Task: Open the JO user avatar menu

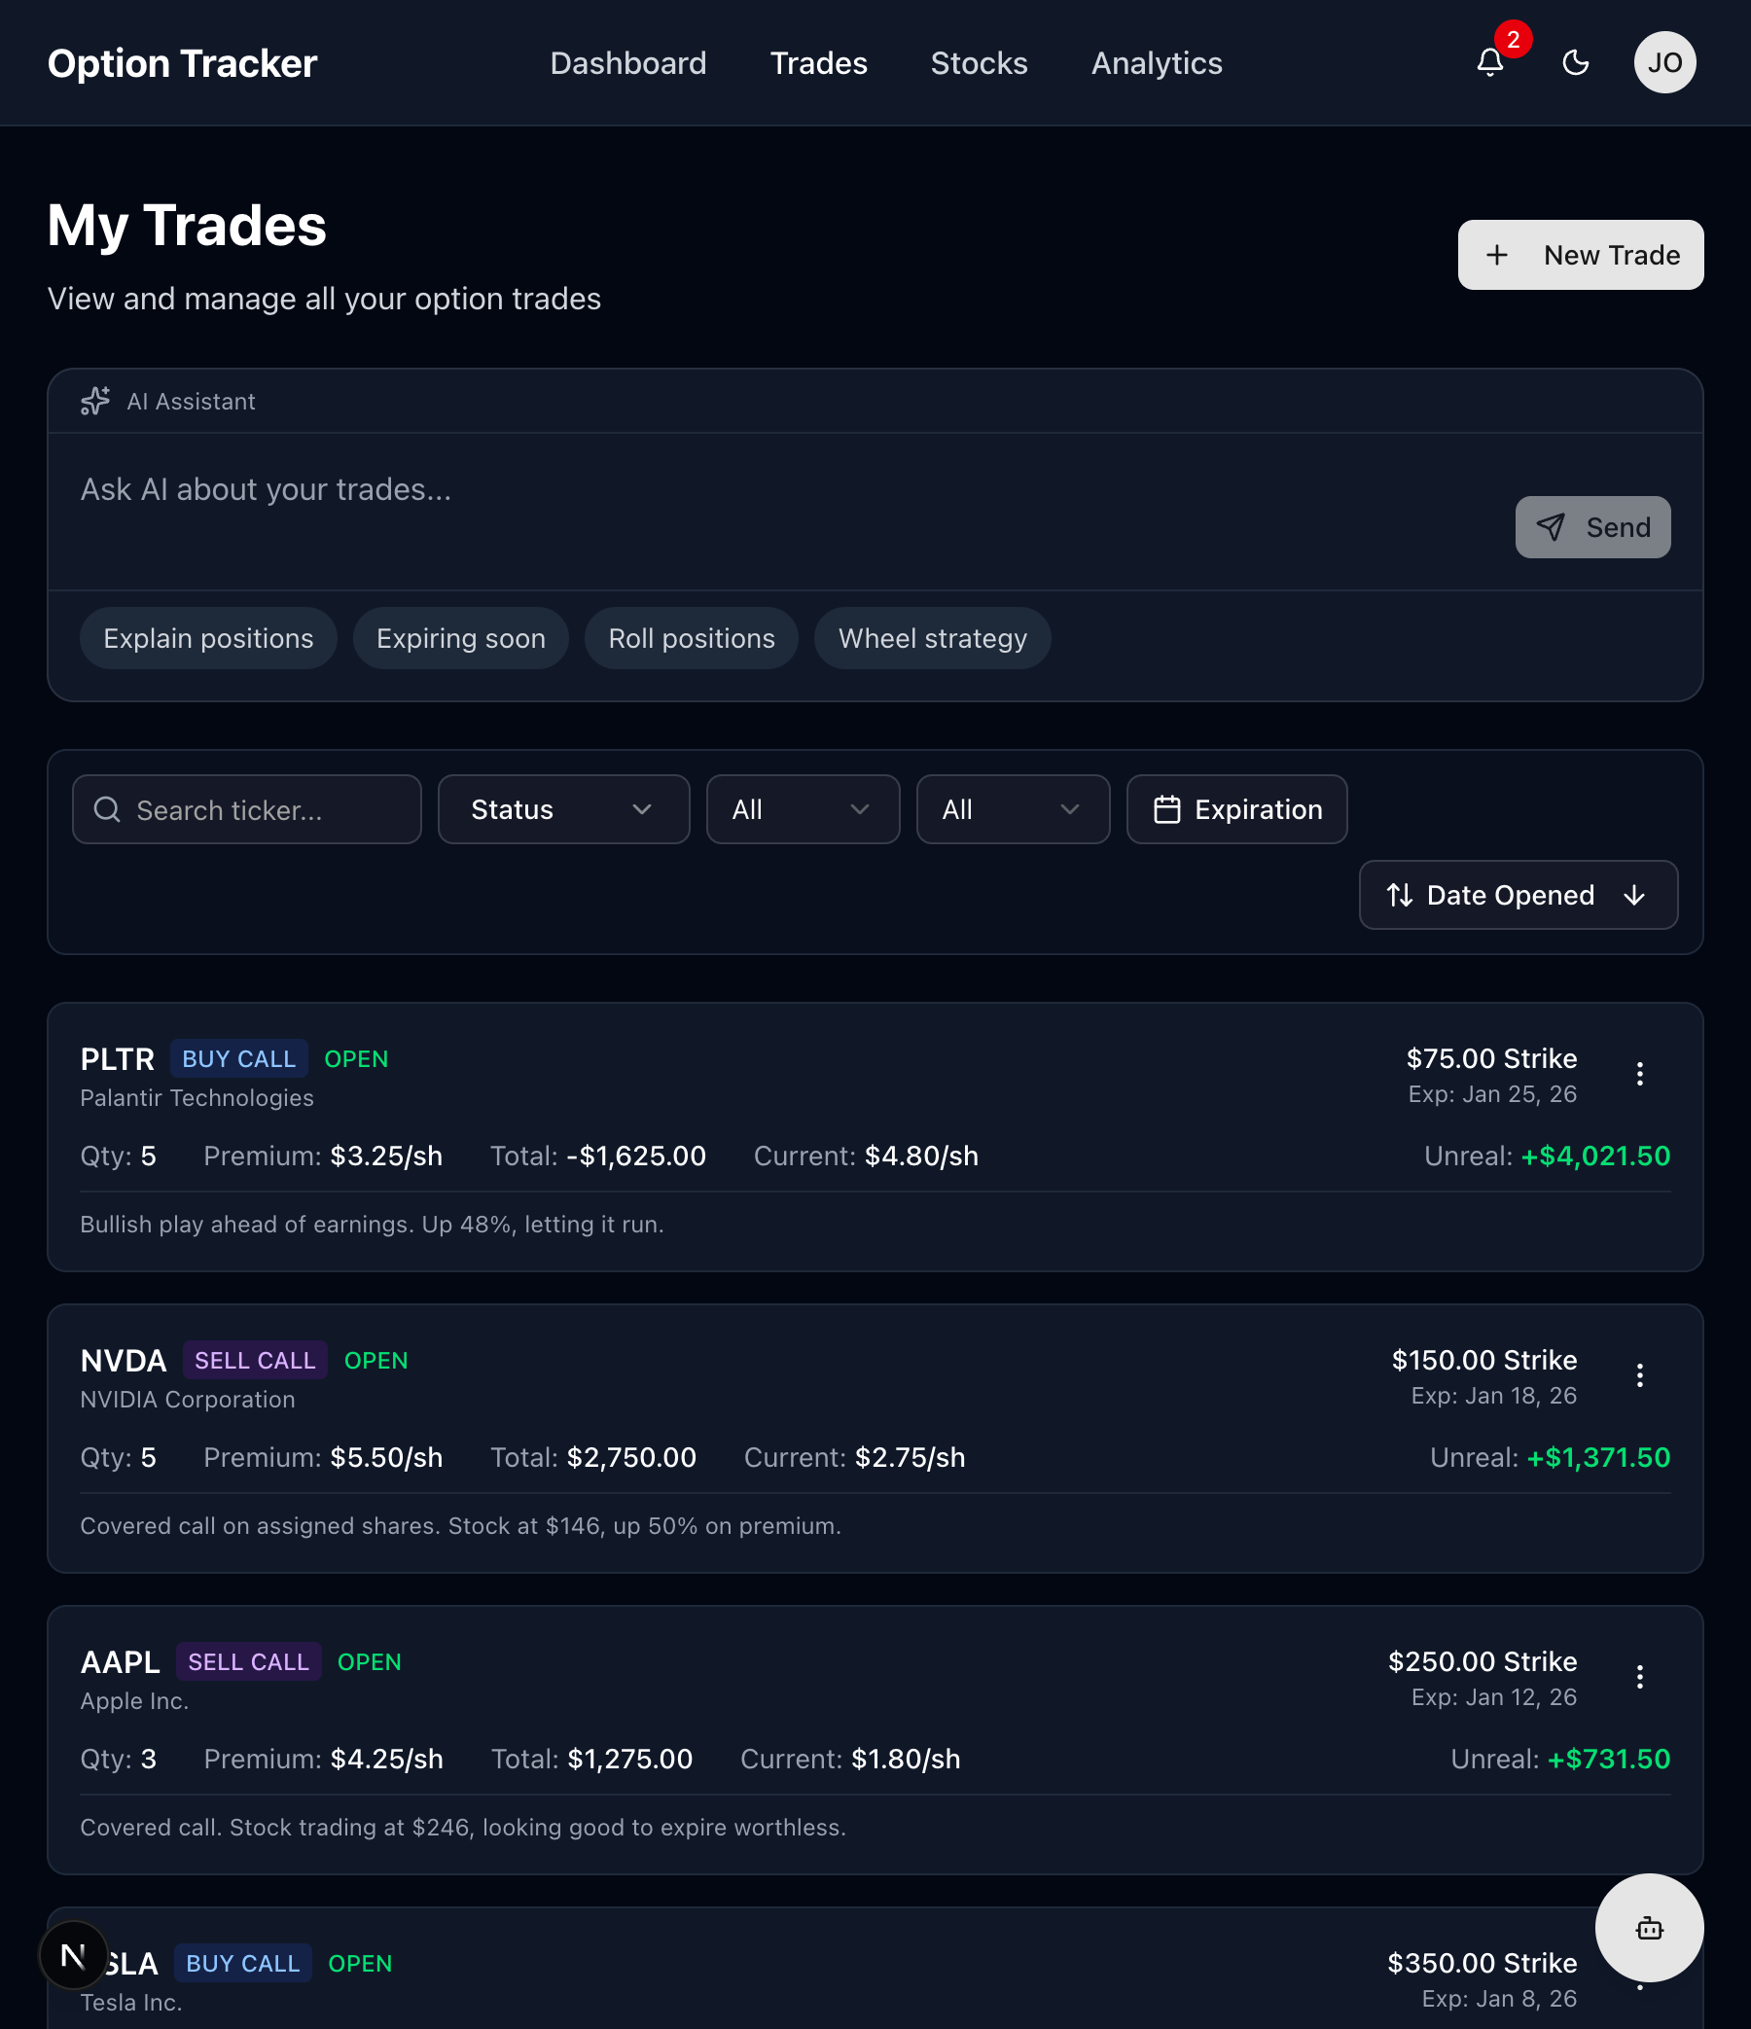Action: [1663, 62]
